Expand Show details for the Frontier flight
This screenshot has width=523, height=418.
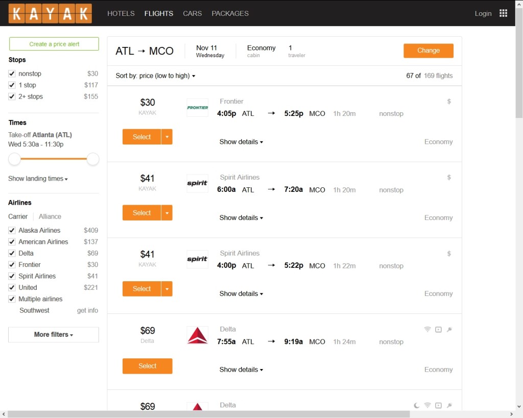(x=241, y=142)
